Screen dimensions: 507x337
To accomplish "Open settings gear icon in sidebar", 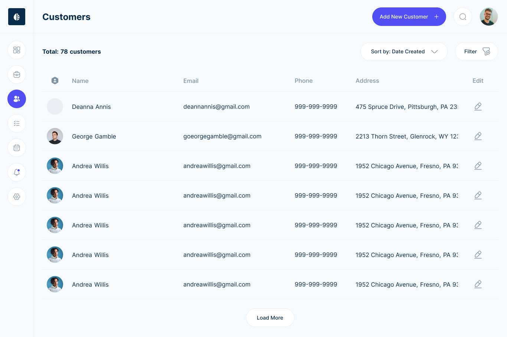I will pos(17,197).
